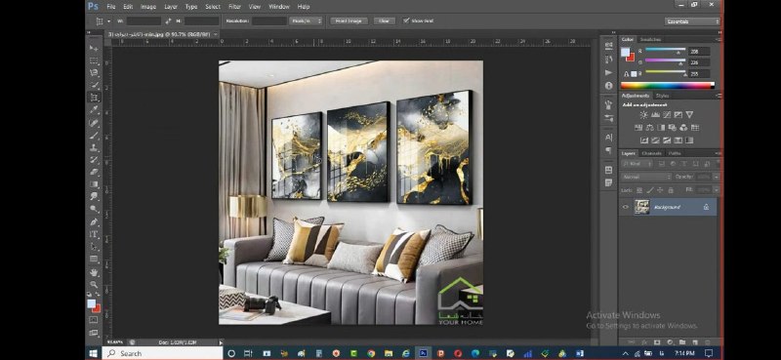The image size is (781, 360).
Task: Select the Move tool
Action: tap(94, 48)
